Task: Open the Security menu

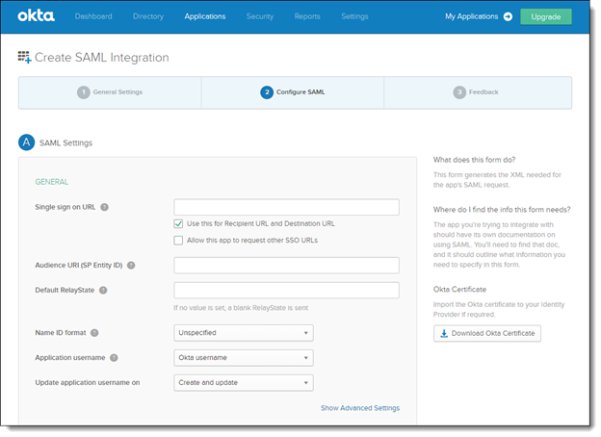Action: 260,16
